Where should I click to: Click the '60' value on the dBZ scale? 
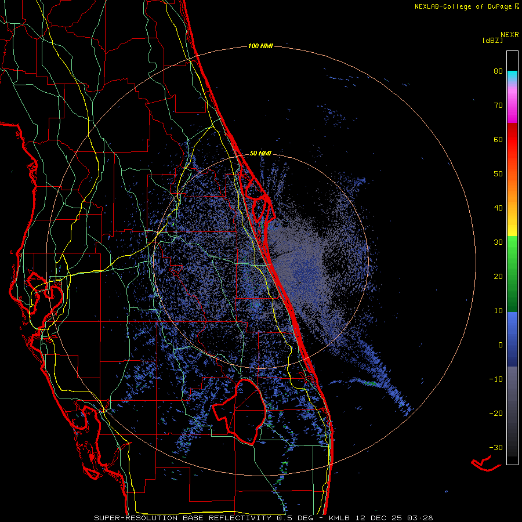(x=498, y=139)
